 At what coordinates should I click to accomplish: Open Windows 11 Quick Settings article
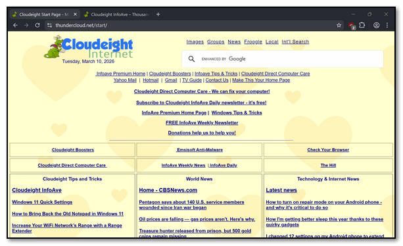(42, 203)
